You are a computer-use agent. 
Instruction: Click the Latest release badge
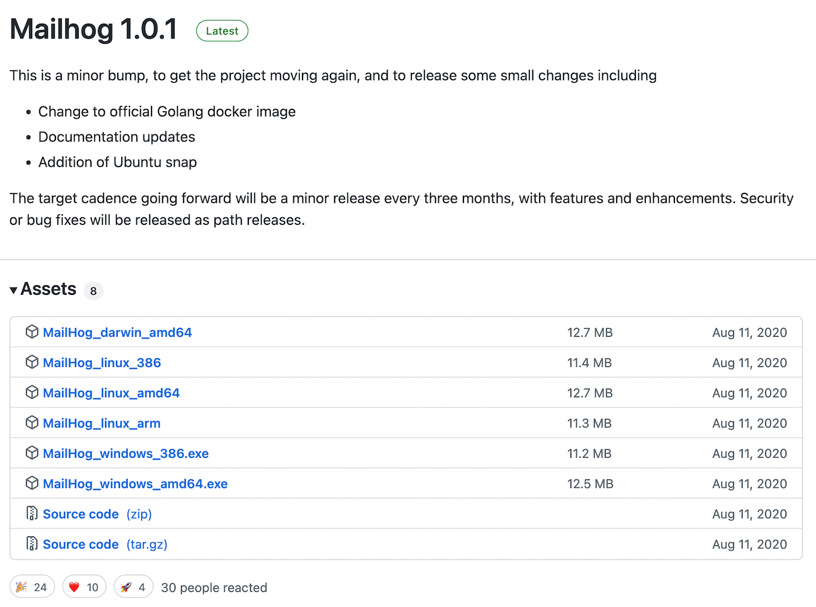tap(222, 31)
